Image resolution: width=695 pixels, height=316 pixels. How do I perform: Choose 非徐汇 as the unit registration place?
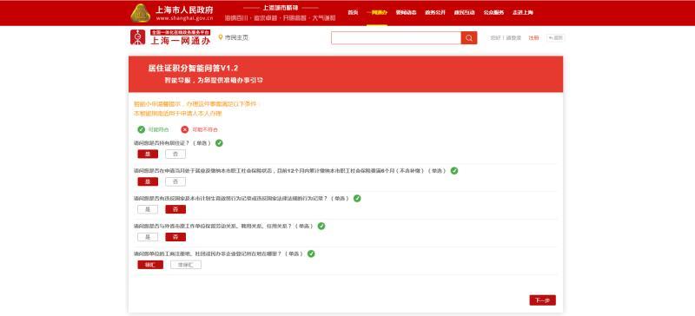coord(186,265)
